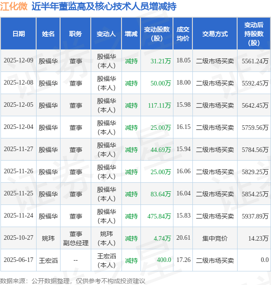Click the title 近半年董监高及核心技术人员增减持

(104, 6)
